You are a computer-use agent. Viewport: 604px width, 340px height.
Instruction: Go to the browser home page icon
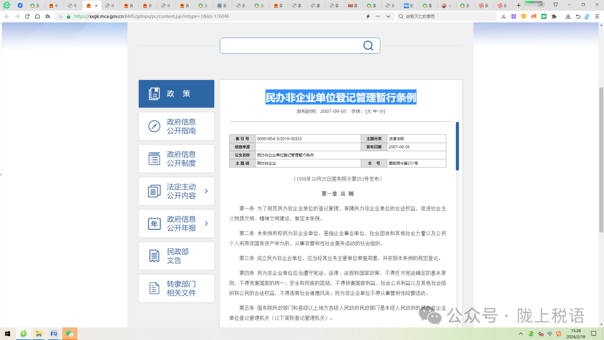[x=37, y=16]
